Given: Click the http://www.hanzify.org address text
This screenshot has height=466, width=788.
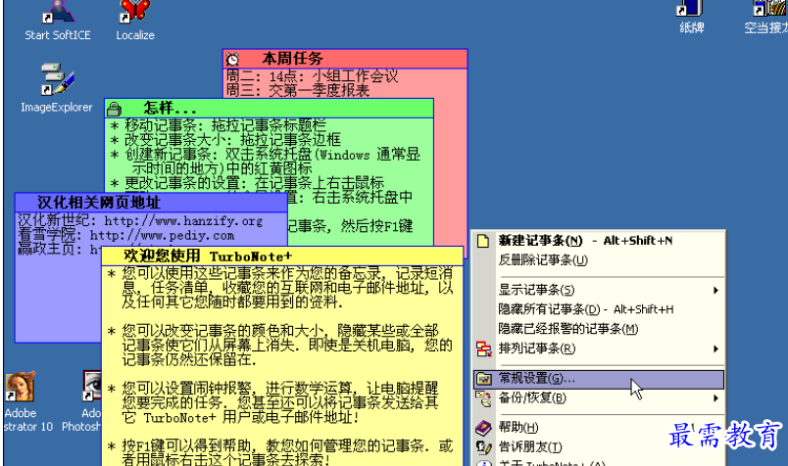Looking at the screenshot, I should click(183, 221).
